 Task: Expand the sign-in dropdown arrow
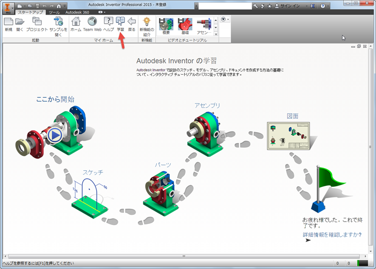coord(307,6)
